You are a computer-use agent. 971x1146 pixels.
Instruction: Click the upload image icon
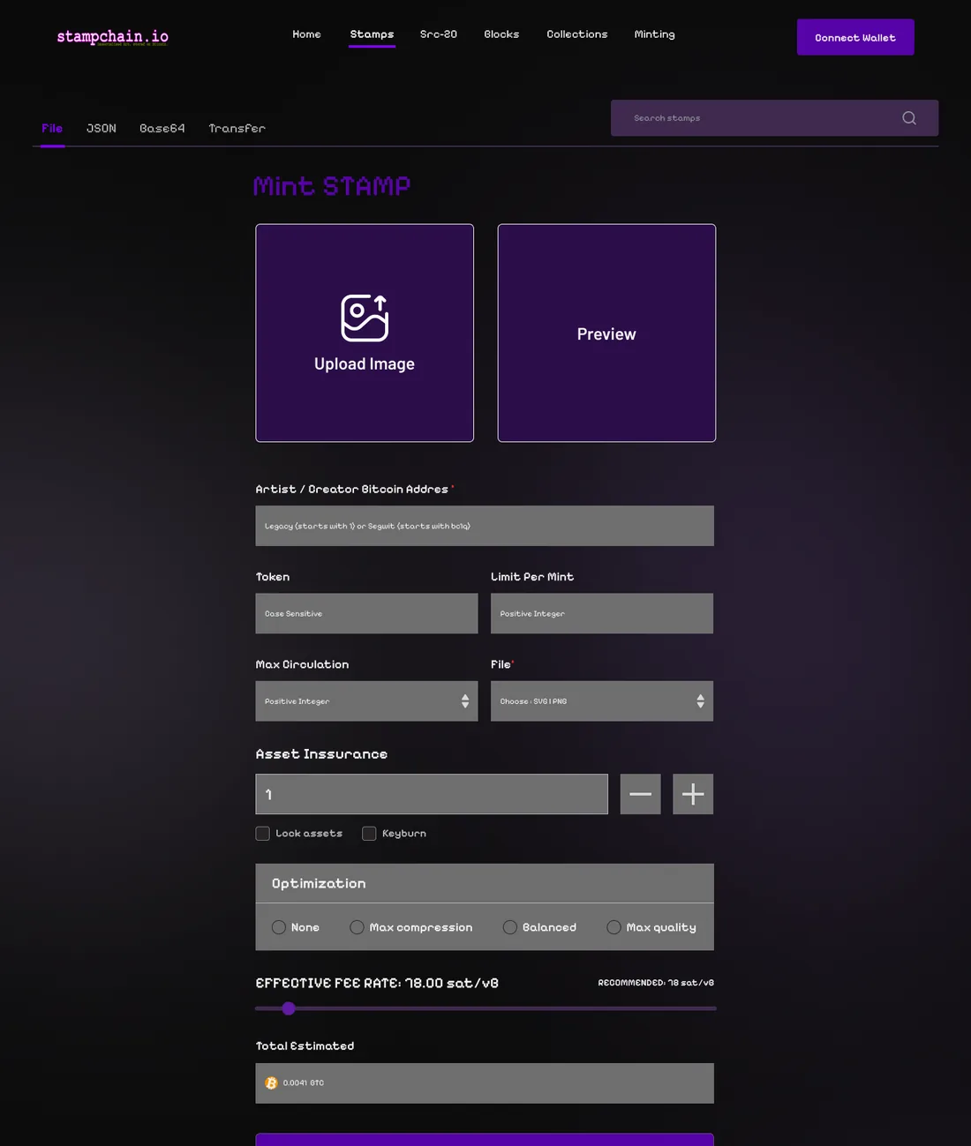pos(365,318)
